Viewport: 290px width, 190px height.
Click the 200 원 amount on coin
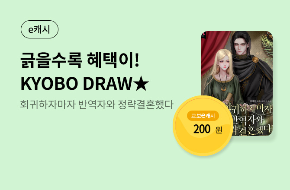[x=207, y=129]
